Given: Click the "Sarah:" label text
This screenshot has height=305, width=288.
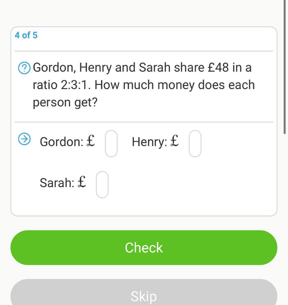Looking at the screenshot, I should [x=57, y=182].
